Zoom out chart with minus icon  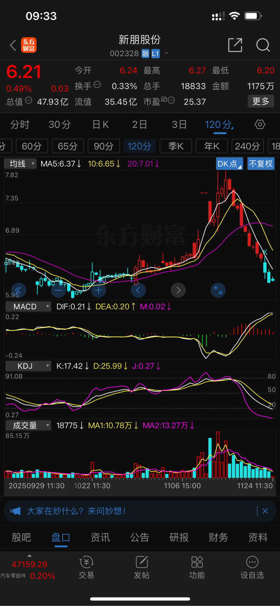coord(58,291)
